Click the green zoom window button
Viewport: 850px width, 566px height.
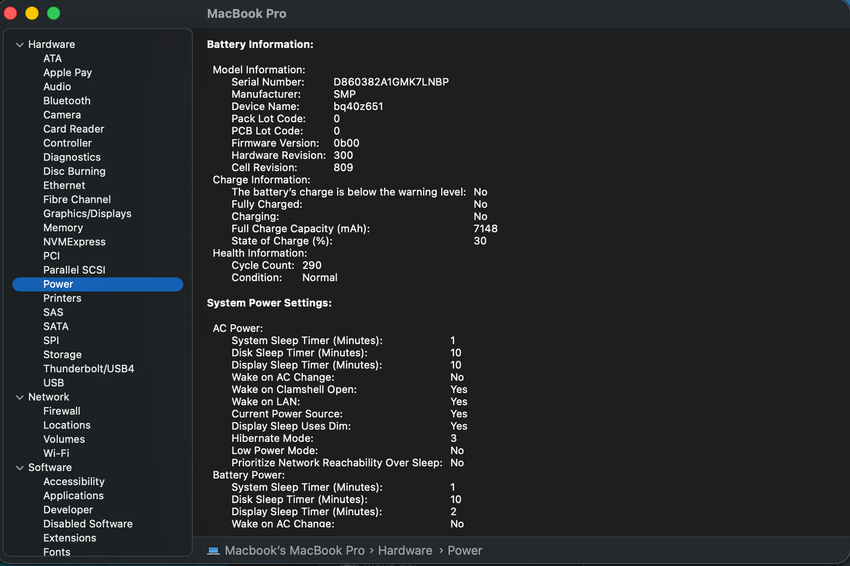pyautogui.click(x=54, y=13)
